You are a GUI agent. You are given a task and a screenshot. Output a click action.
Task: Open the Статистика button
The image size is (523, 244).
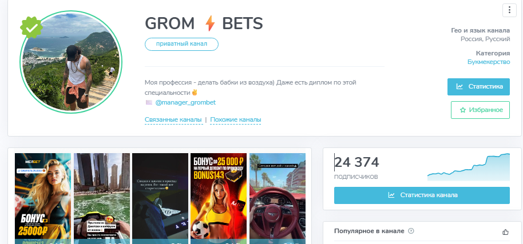[x=478, y=86]
